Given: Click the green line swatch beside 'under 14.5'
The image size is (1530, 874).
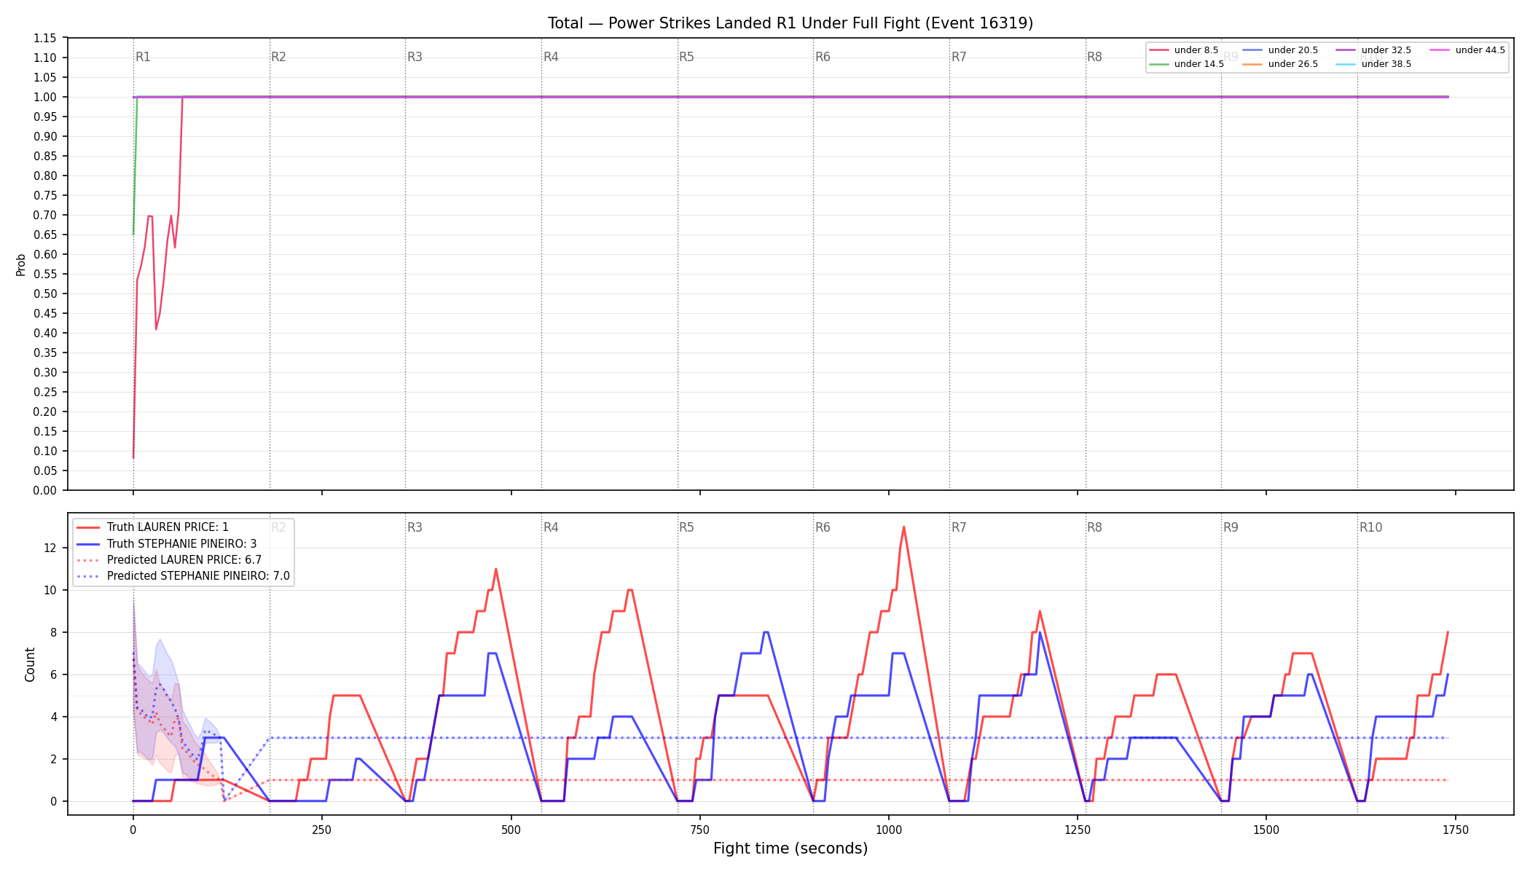Looking at the screenshot, I should (1159, 64).
